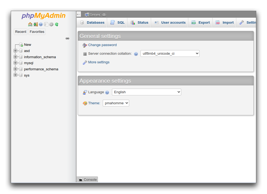Click the More settings link
Screen dimensions: 267x194
[x=99, y=62]
